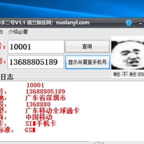Click the log text 中国移动
144x144 pixels.
(39, 117)
